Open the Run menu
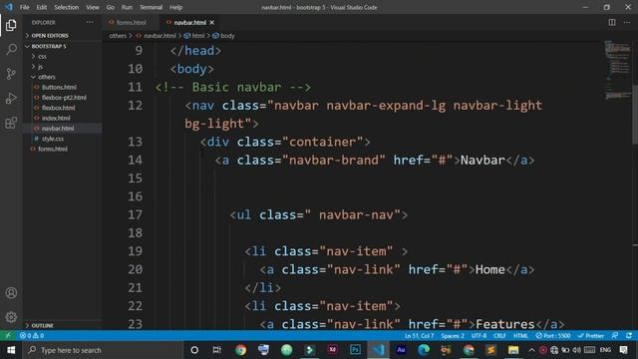Image resolution: width=638 pixels, height=359 pixels. pos(127,7)
